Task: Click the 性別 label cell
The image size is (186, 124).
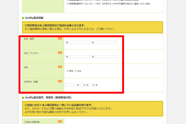Action: point(43,71)
